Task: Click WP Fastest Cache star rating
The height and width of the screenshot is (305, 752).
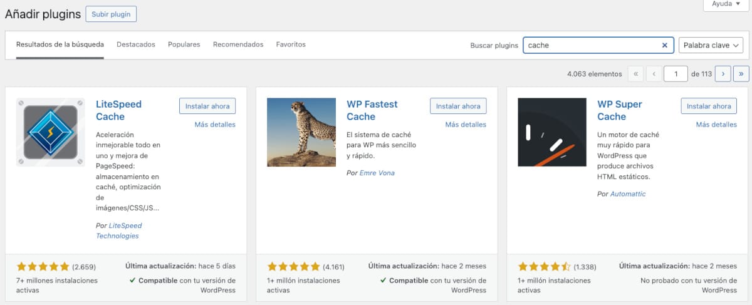Action: click(x=294, y=266)
